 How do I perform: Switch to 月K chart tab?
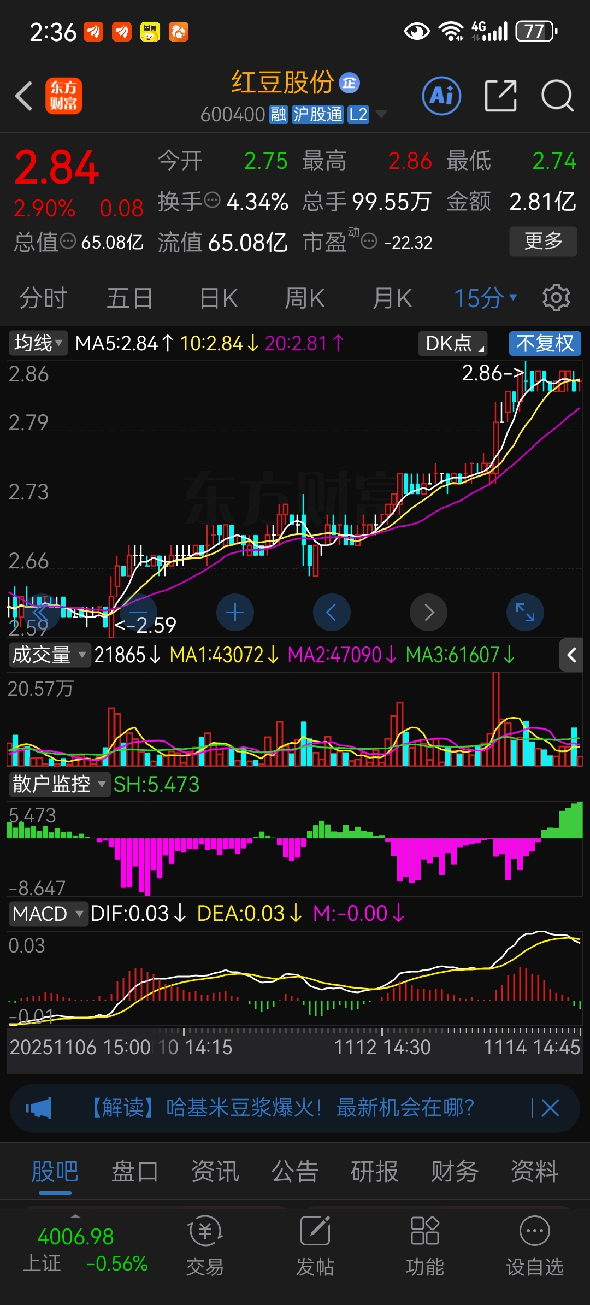tap(392, 298)
